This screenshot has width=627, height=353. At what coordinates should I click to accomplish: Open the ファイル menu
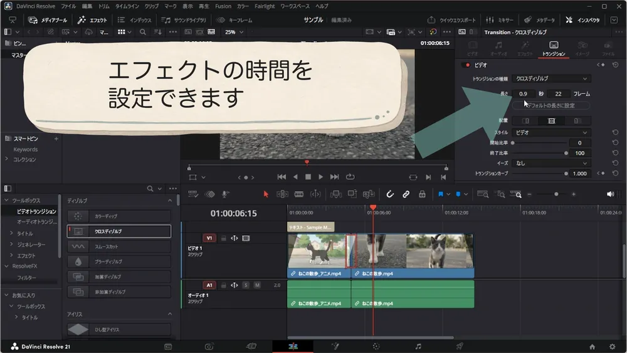coord(68,6)
